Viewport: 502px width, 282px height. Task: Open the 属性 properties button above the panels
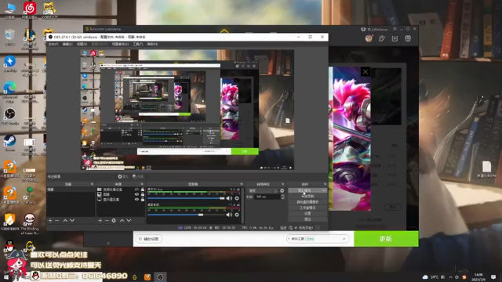coord(123,176)
